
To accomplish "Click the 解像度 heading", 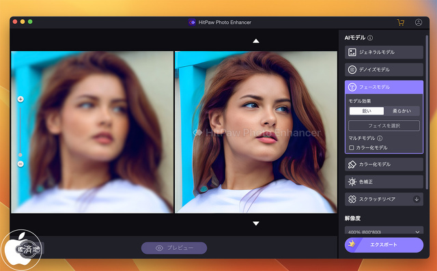I will (352, 218).
